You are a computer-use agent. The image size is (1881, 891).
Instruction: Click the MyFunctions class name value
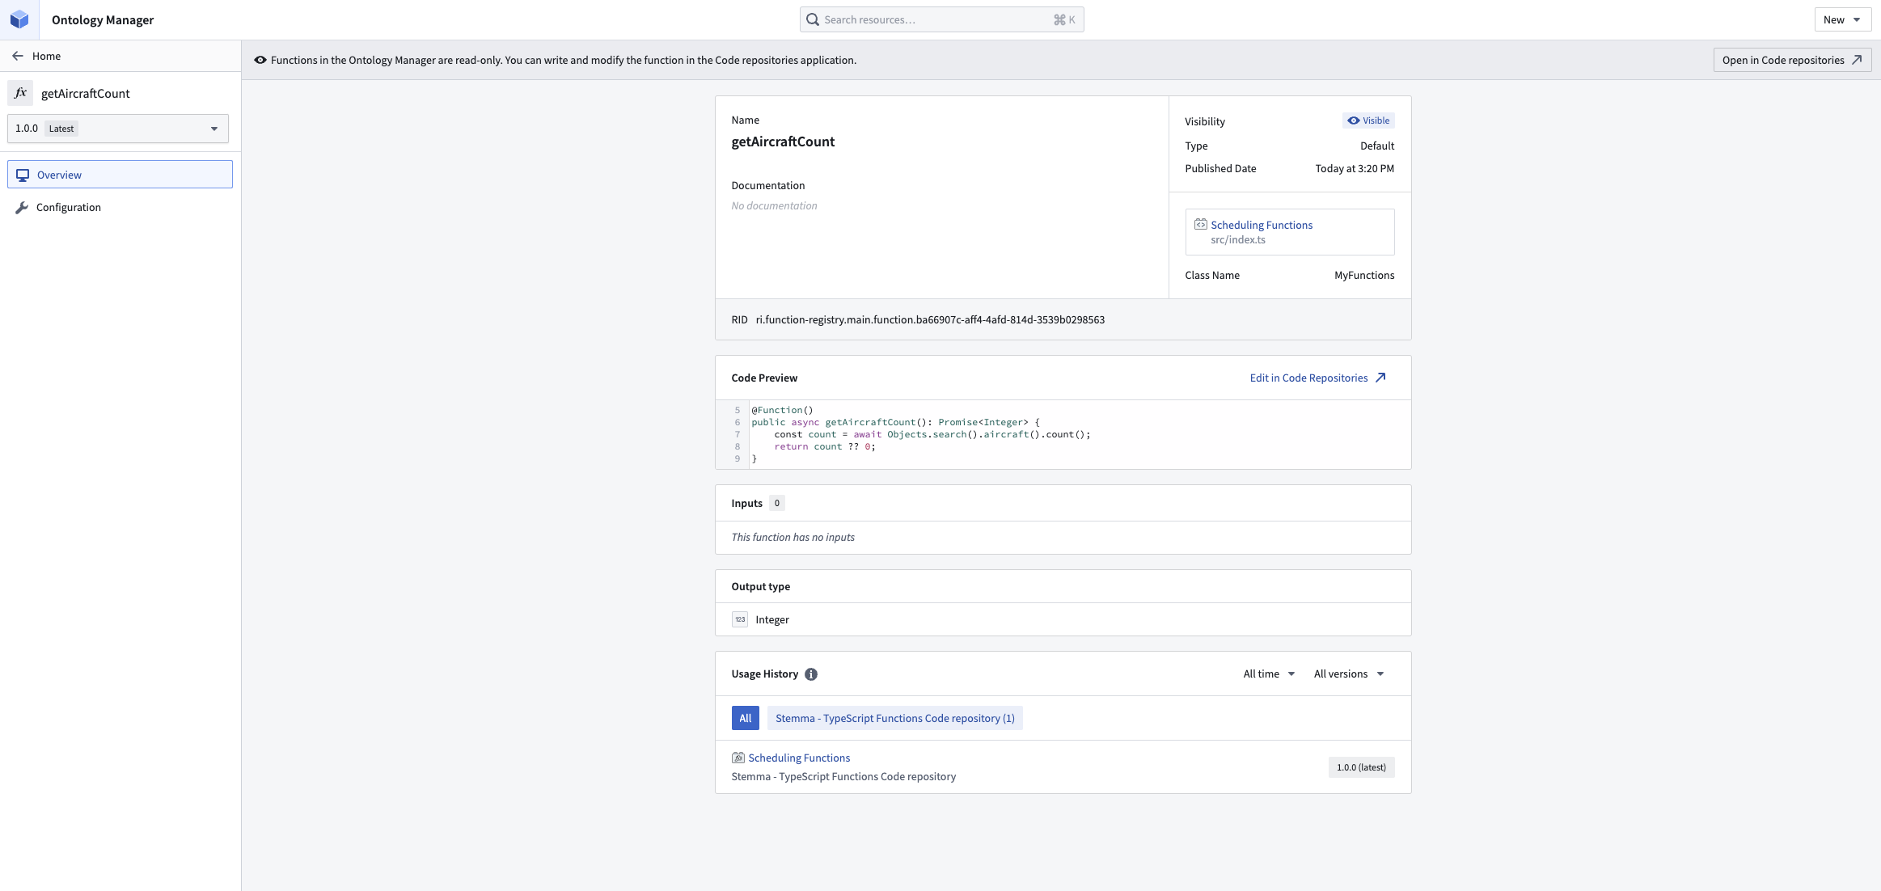(1364, 275)
